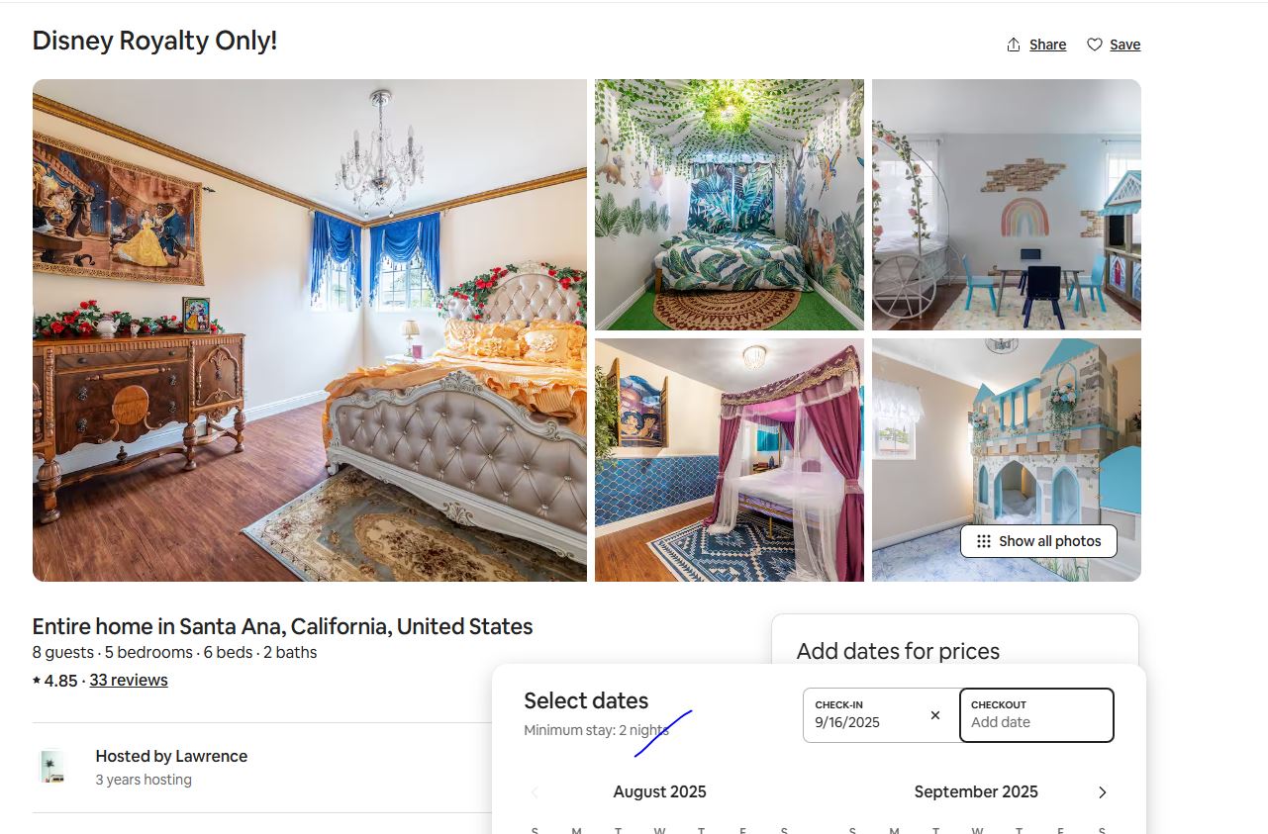Open the carriage playroom photo
The height and width of the screenshot is (834, 1268).
coord(1007,205)
